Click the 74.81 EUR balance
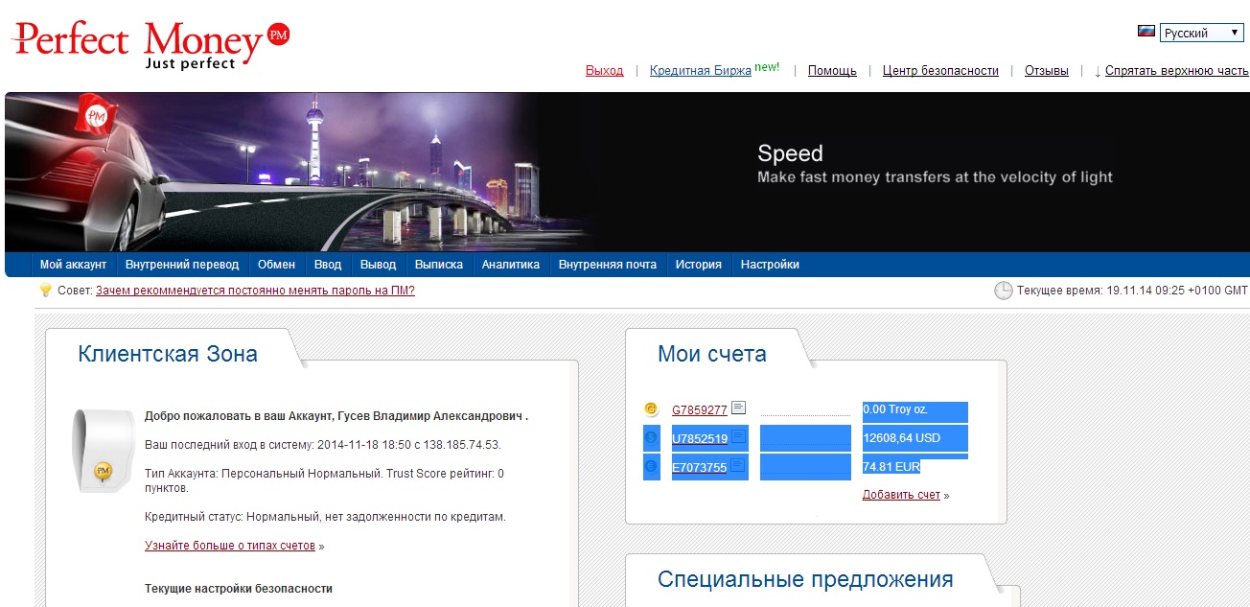 point(891,467)
